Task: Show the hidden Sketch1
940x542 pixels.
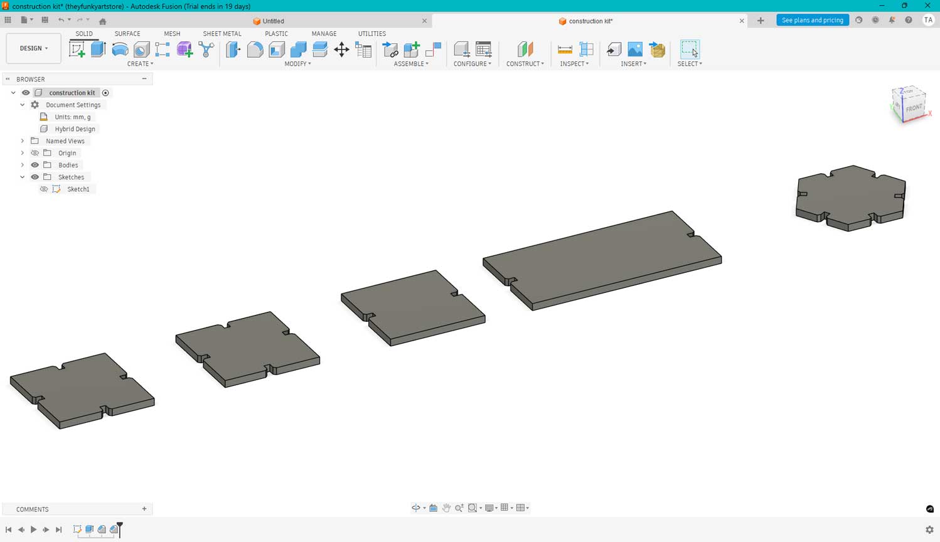Action: pos(44,189)
